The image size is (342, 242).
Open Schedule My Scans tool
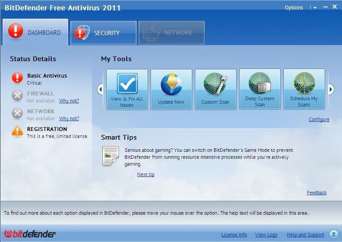pos(304,89)
